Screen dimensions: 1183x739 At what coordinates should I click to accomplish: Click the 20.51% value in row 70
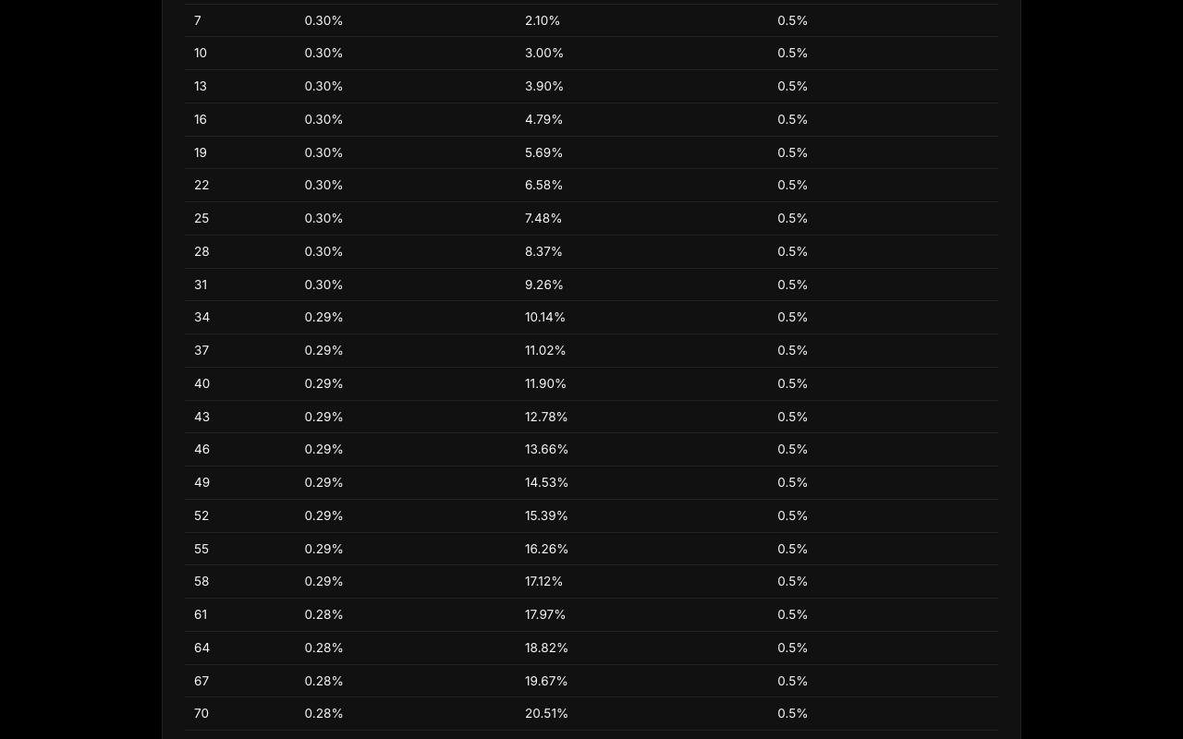[x=546, y=714]
